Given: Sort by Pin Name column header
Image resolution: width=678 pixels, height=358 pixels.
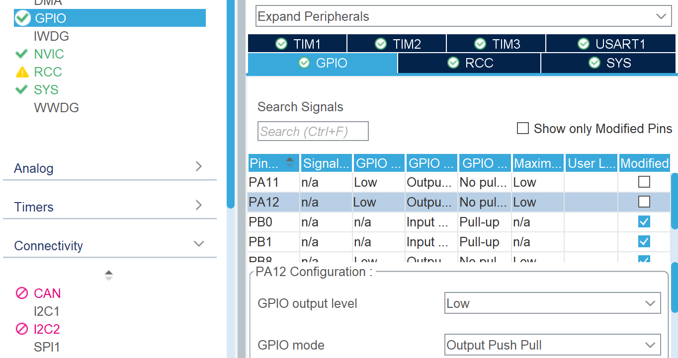Looking at the screenshot, I should click(274, 163).
